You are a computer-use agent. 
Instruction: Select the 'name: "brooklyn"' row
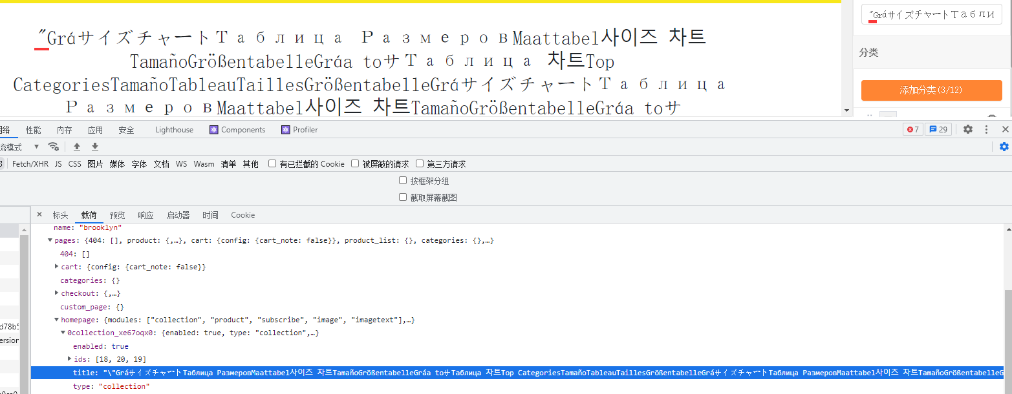(x=87, y=227)
